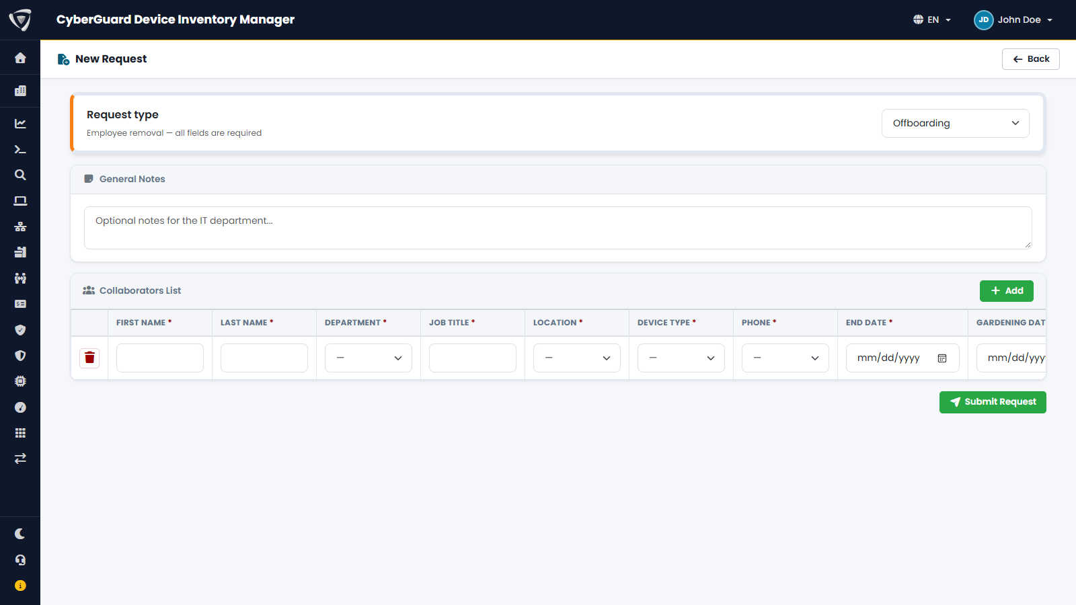Open the terminal prompt sidebar icon
1076x605 pixels.
(x=20, y=149)
